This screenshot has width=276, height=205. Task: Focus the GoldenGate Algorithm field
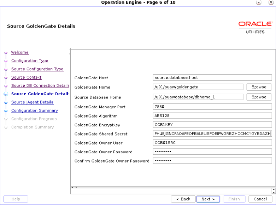pyautogui.click(x=212, y=115)
